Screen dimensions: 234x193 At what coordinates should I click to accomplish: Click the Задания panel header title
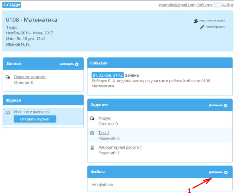point(99,105)
